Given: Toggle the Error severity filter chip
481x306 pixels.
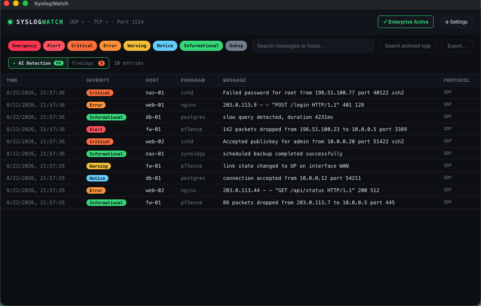Looking at the screenshot, I should pyautogui.click(x=110, y=46).
